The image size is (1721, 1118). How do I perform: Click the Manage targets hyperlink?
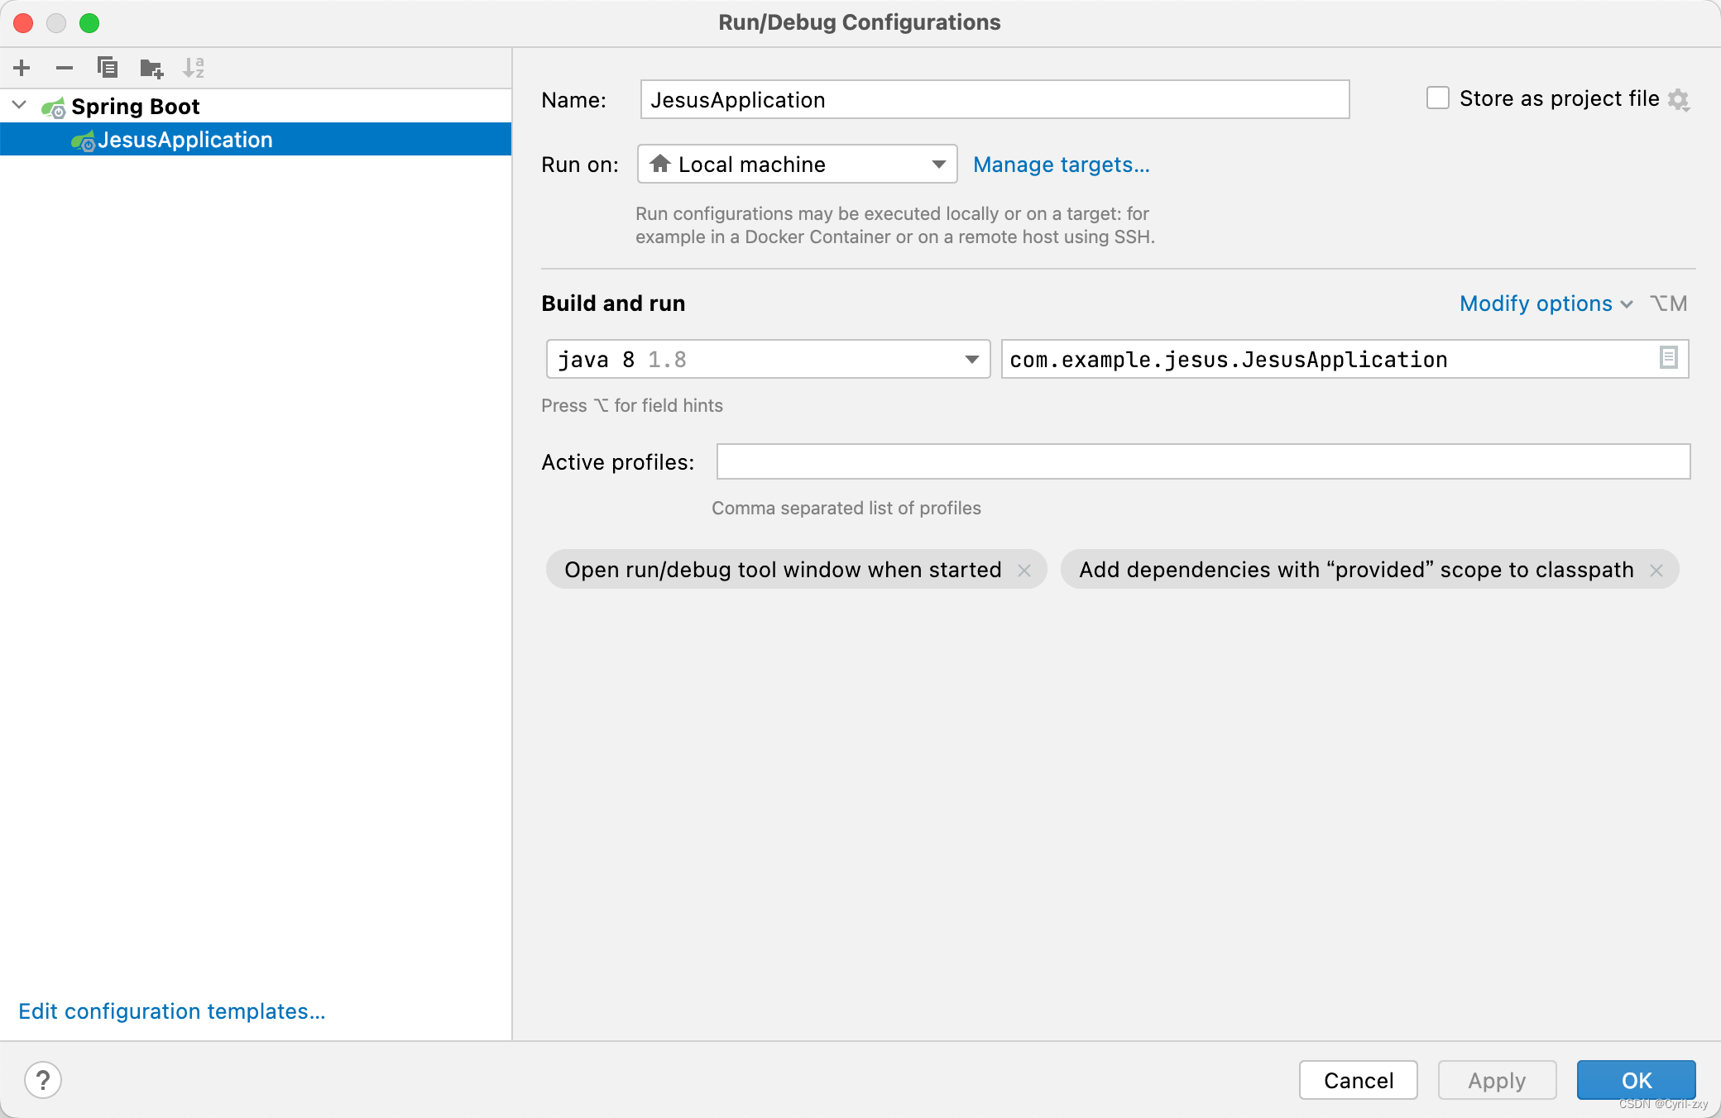1062,165
